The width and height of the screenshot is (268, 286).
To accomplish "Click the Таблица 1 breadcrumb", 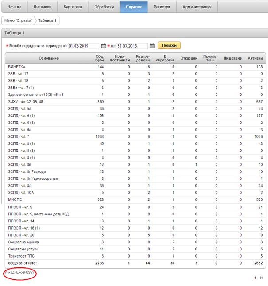I will [47, 20].
